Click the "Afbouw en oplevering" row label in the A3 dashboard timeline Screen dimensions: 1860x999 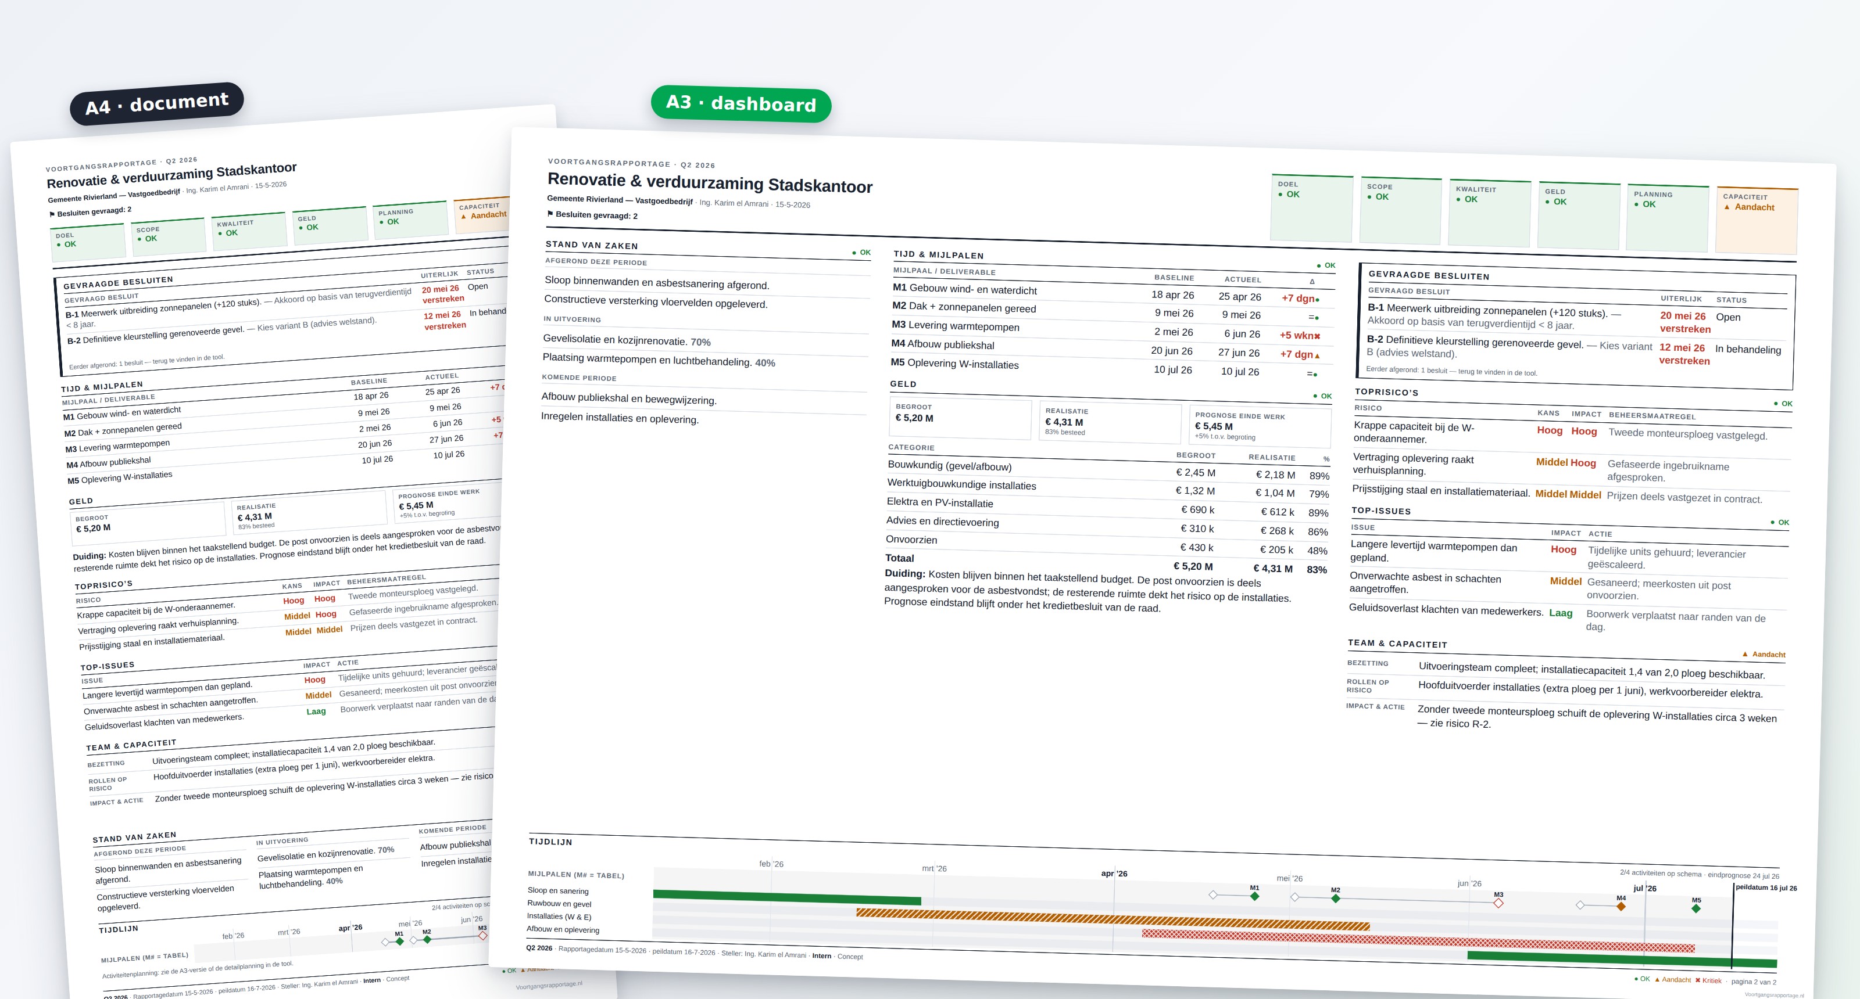(563, 929)
